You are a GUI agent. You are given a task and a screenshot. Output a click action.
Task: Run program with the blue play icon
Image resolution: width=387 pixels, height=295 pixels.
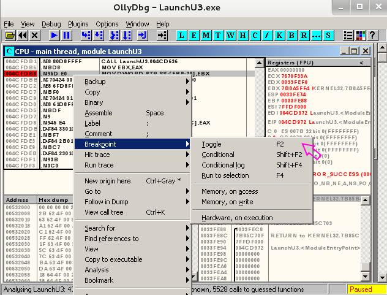tap(54, 36)
